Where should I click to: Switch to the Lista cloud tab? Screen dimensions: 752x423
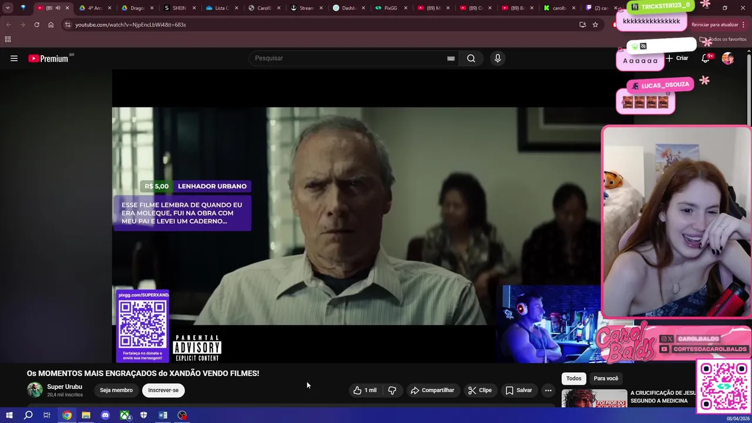click(x=221, y=8)
